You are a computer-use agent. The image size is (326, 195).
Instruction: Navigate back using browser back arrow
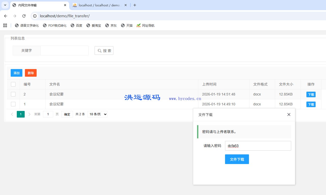[6, 16]
